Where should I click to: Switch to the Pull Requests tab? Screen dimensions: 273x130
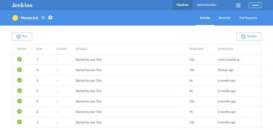[248, 18]
